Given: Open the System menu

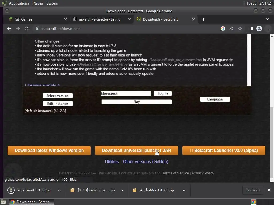Looking at the screenshot, I should [x=52, y=3].
